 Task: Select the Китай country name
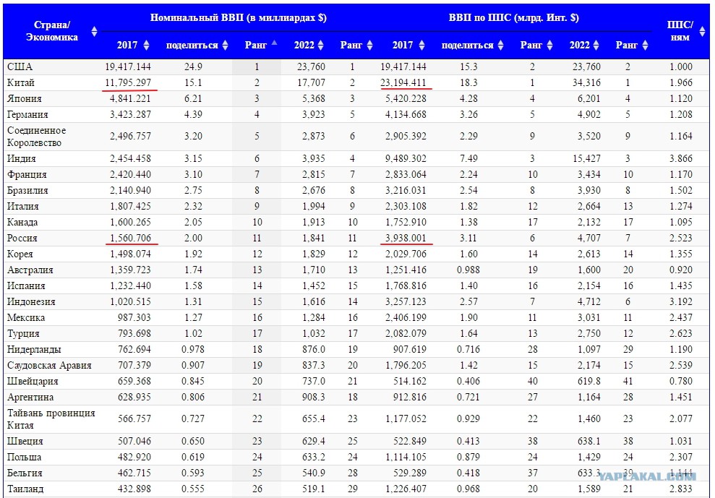click(21, 82)
